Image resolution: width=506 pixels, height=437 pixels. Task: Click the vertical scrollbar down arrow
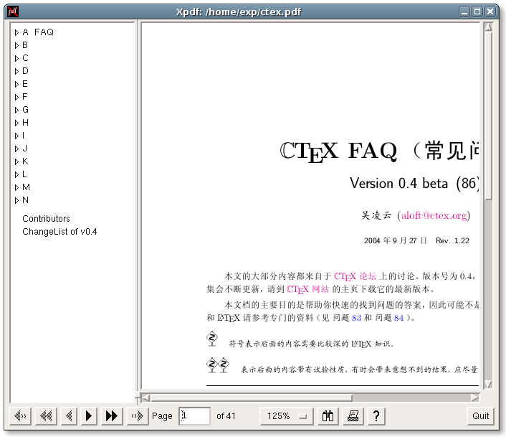coord(488,385)
